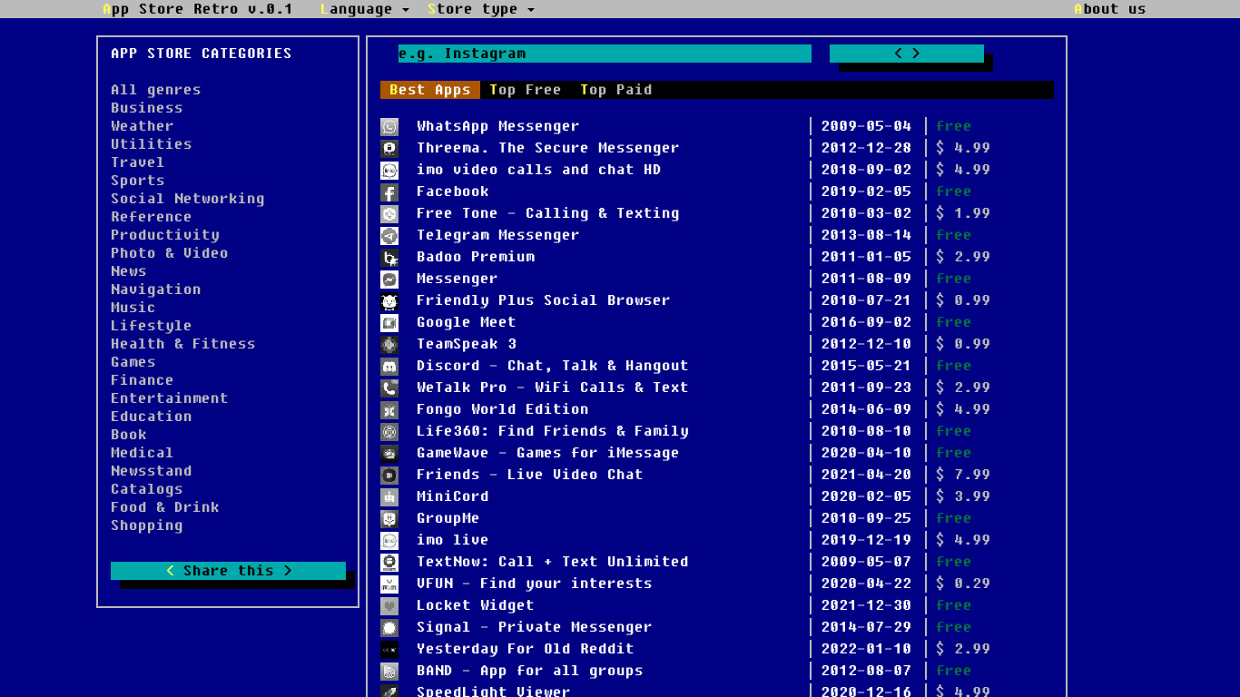Select the Social Networking category
The height and width of the screenshot is (697, 1240).
coord(188,199)
